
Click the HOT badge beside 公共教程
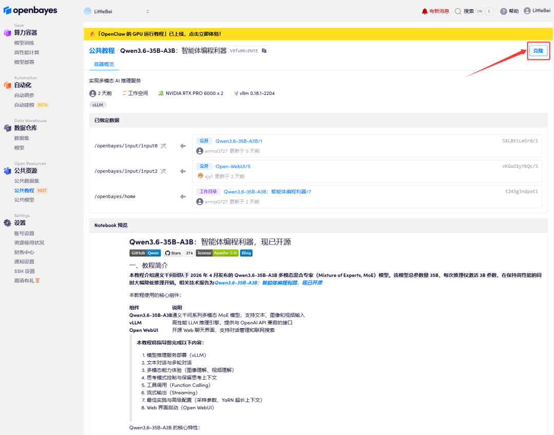[42, 190]
